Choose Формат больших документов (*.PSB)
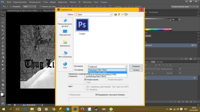This screenshot has width=200, height=112. click(x=107, y=74)
